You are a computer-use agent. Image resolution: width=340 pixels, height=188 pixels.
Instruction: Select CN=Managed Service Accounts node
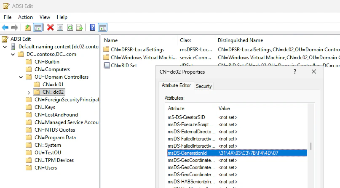(x=67, y=122)
